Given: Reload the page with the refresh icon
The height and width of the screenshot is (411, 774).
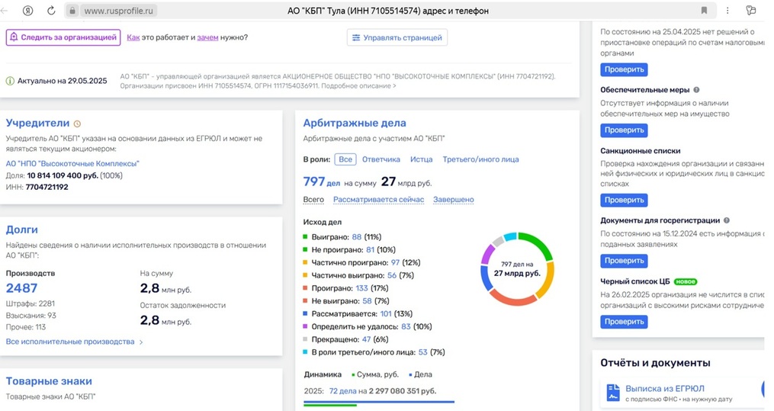Looking at the screenshot, I should pyautogui.click(x=51, y=11).
